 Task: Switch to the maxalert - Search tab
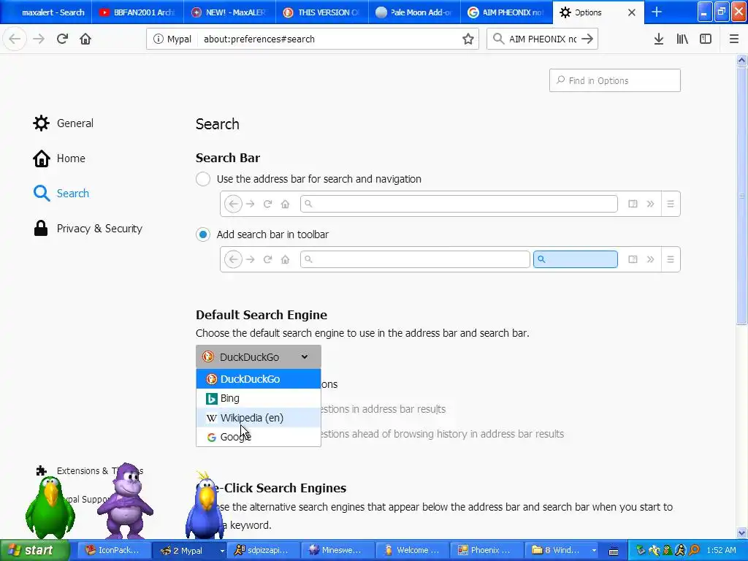(46, 12)
